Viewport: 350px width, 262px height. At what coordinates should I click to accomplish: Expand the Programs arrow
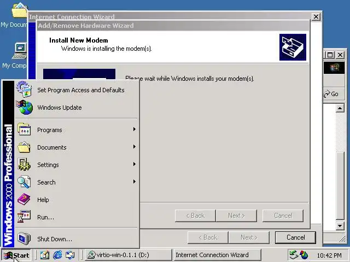(135, 129)
